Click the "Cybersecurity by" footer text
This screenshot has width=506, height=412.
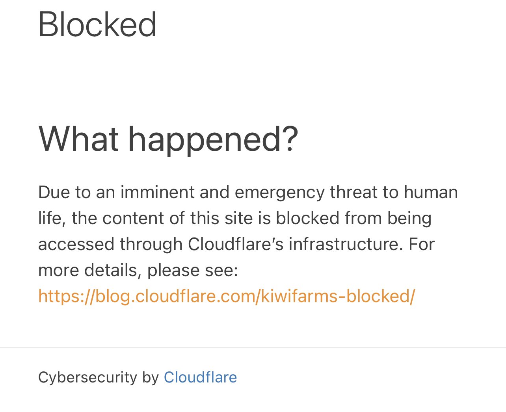point(98,377)
